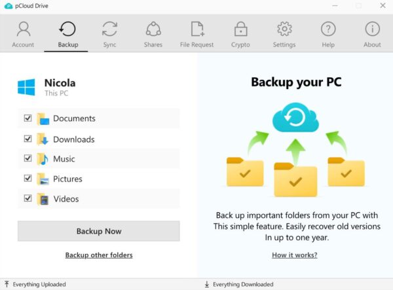Screen dimensions: 393x290
Task: Open the Crypto padlock icon
Action: tap(240, 30)
